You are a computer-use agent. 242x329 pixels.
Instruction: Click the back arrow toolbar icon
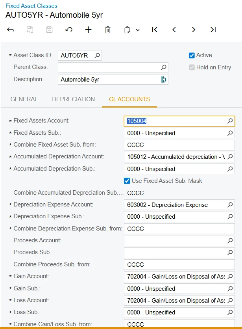click(11, 30)
